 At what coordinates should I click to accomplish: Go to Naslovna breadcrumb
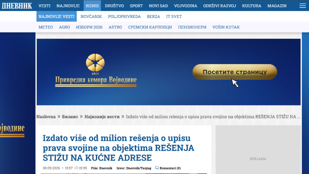click(46, 117)
